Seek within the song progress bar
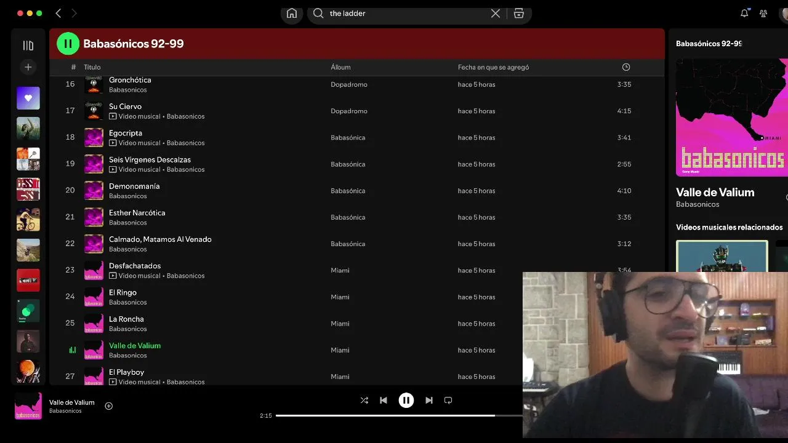This screenshot has height=443, width=788. (399, 415)
